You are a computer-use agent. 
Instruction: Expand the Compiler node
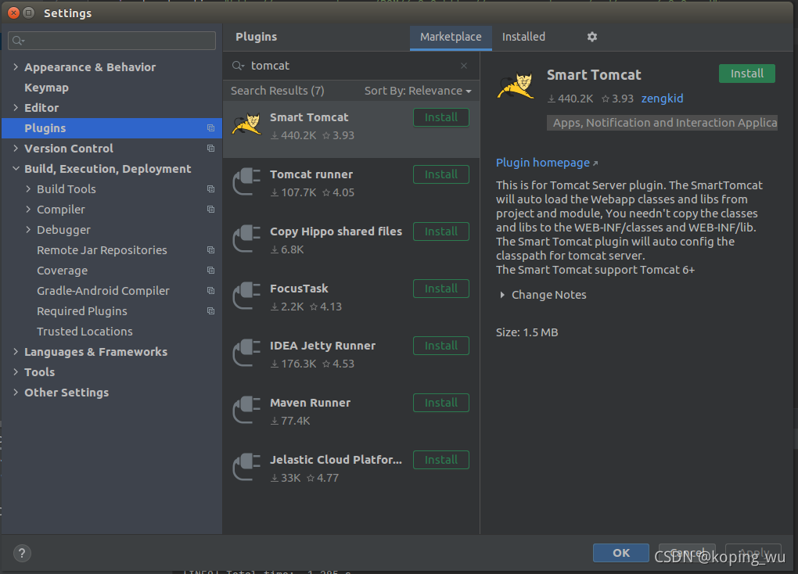[28, 209]
